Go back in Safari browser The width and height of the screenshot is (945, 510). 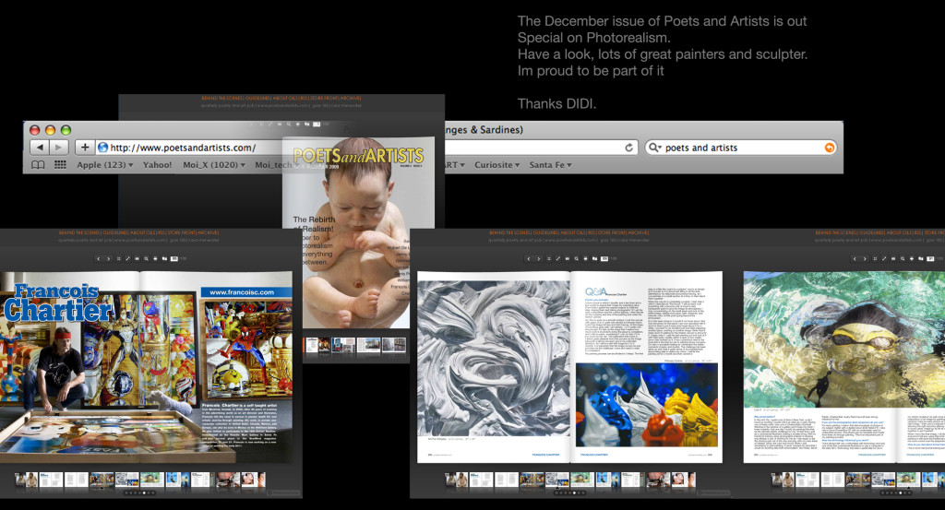(39, 148)
